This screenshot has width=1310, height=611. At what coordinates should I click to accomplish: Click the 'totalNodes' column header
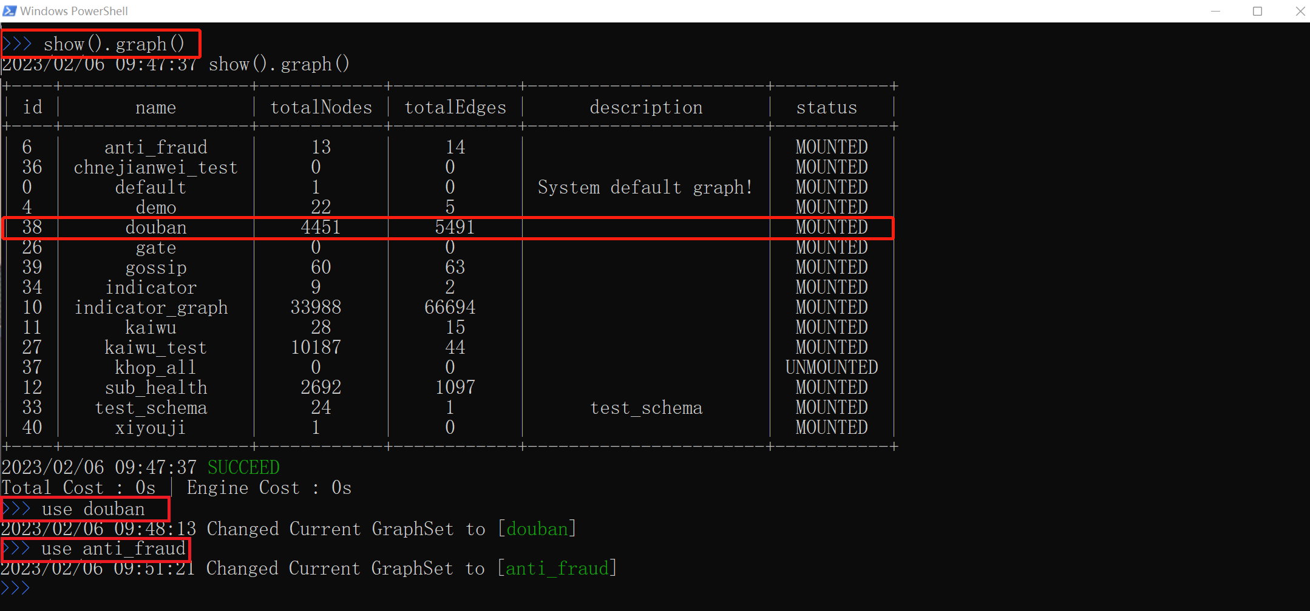coord(321,108)
